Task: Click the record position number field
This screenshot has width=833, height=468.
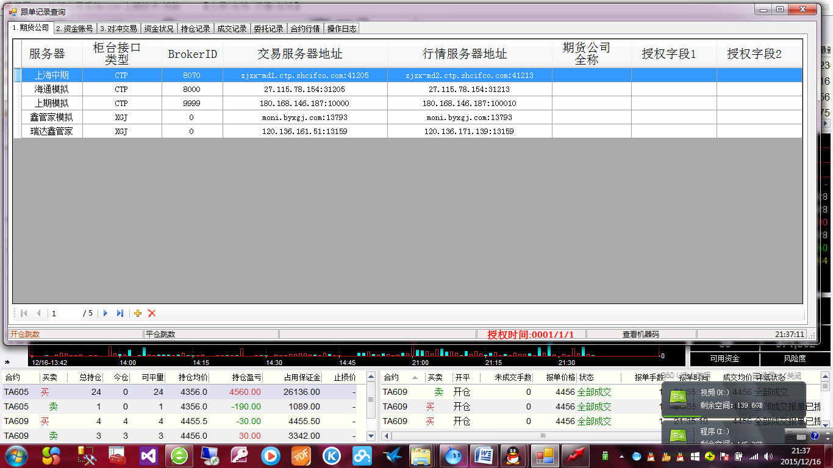Action: [65, 313]
